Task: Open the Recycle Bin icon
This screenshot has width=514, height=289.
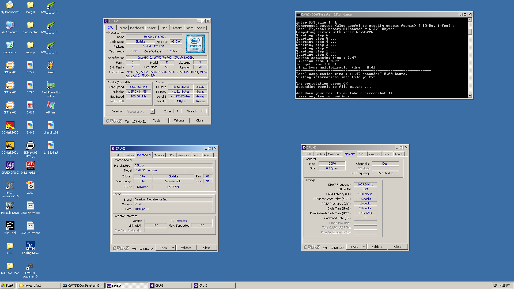Action: (10, 47)
